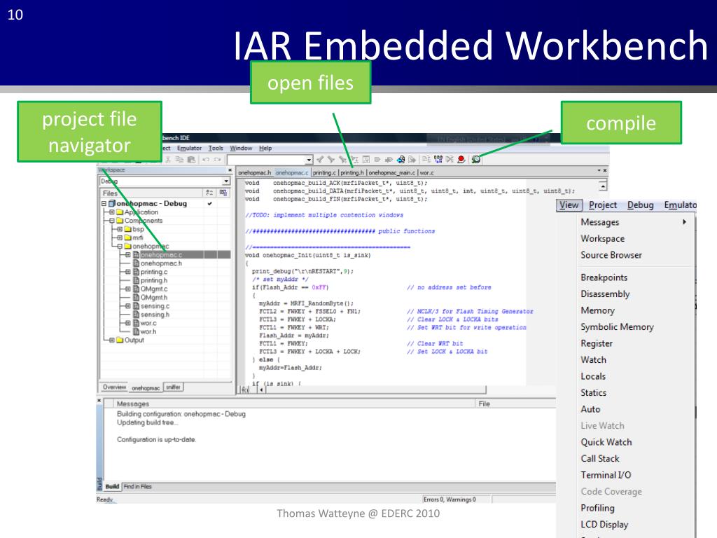Choose Source Browser from the View menu
Screen dimensions: 717x538
611,255
